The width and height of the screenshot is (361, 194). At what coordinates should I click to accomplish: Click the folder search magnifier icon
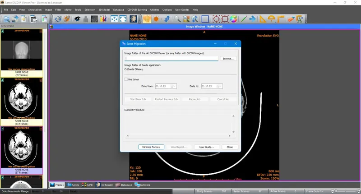click(x=6, y=19)
